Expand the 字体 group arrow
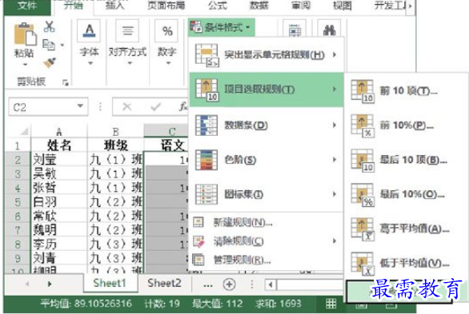 point(90,63)
